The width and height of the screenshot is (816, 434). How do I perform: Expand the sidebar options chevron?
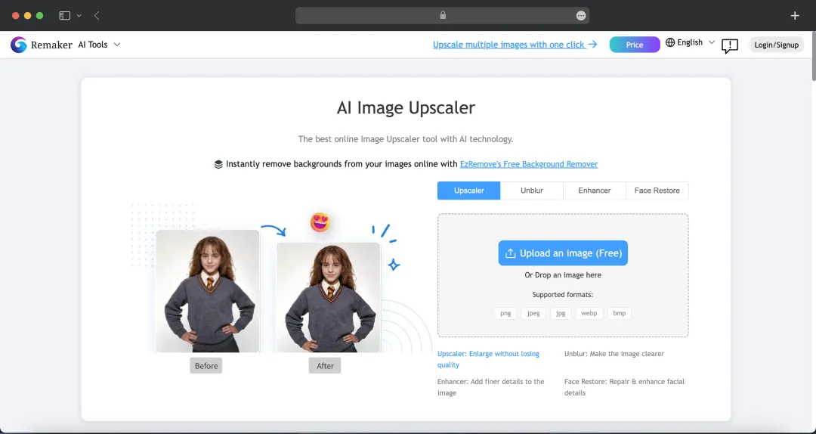tap(79, 16)
